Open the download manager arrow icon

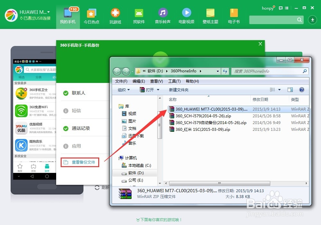(x=312, y=20)
